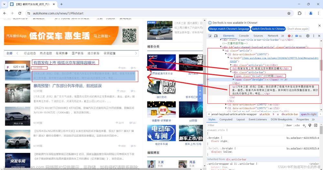Show more Styles pane tabs chevron
Screen dimensions: 323x170
click(313, 119)
